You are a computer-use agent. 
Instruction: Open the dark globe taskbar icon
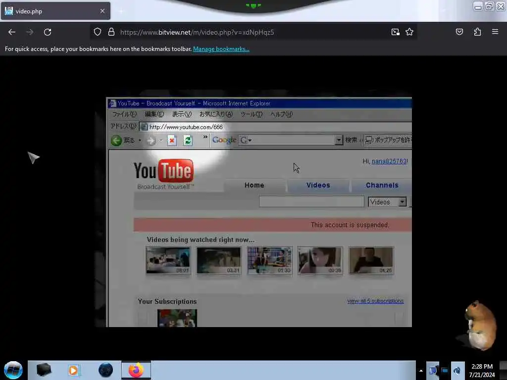(x=106, y=370)
